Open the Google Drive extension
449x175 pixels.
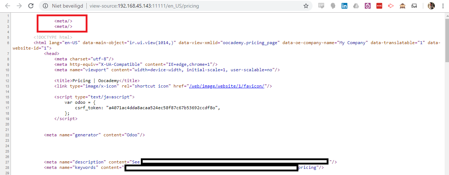click(x=356, y=6)
